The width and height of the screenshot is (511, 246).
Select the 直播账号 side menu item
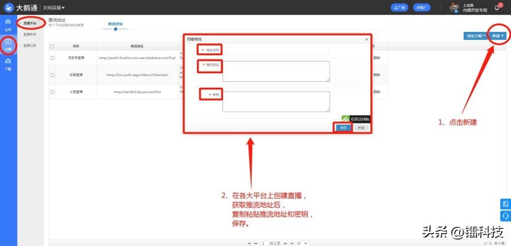30,34
